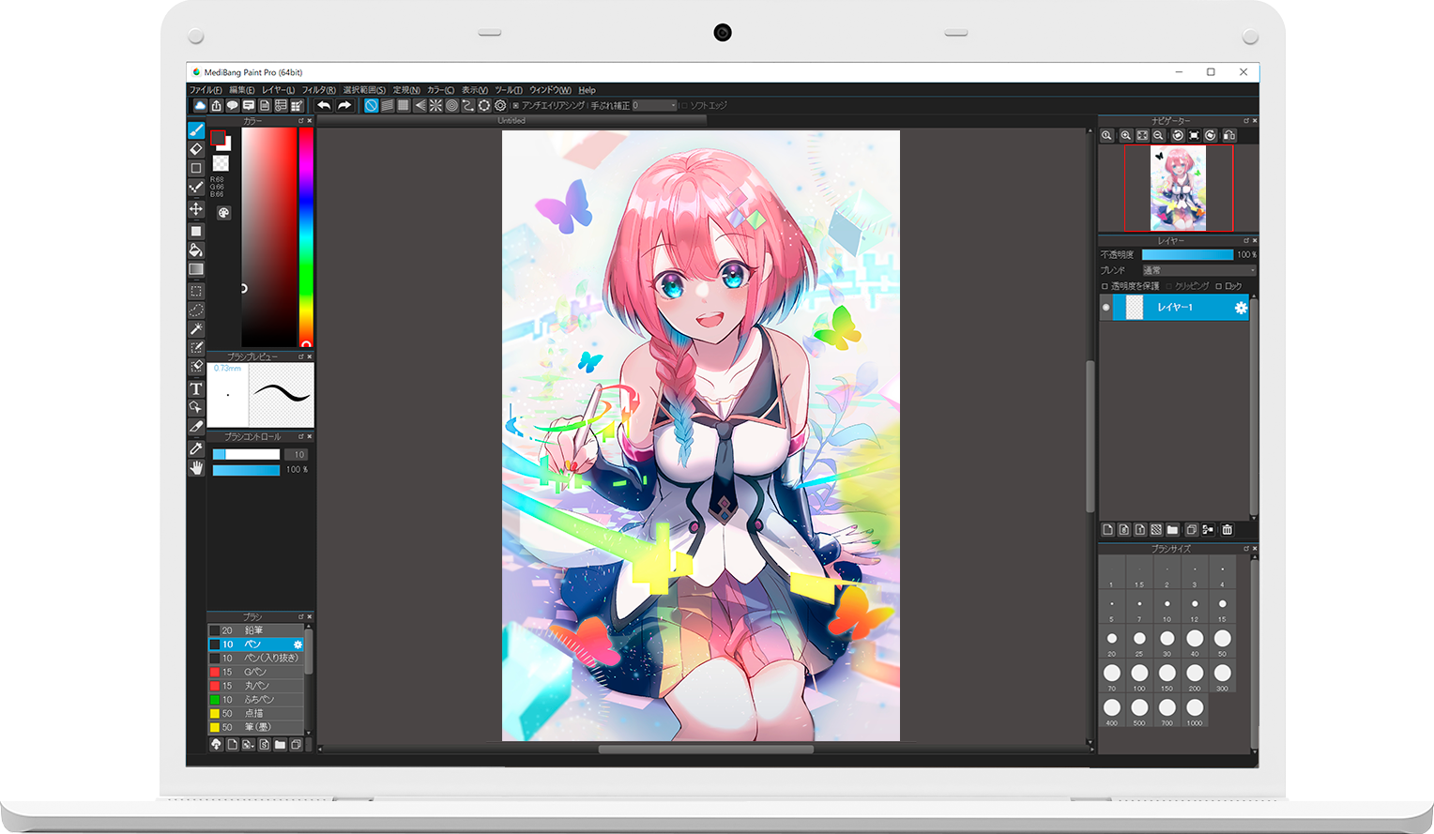1434x834 pixels.
Task: Click the canvas horizontal scrollbar
Action: pos(705,750)
